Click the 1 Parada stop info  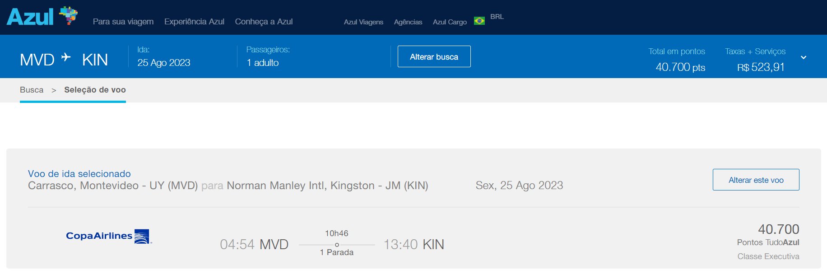pyautogui.click(x=337, y=252)
